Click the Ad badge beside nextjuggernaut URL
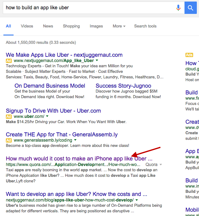This screenshot has height=216, width=199. tap(9, 60)
